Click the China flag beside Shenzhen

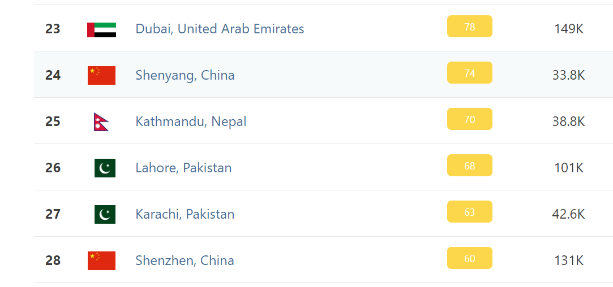point(102,261)
